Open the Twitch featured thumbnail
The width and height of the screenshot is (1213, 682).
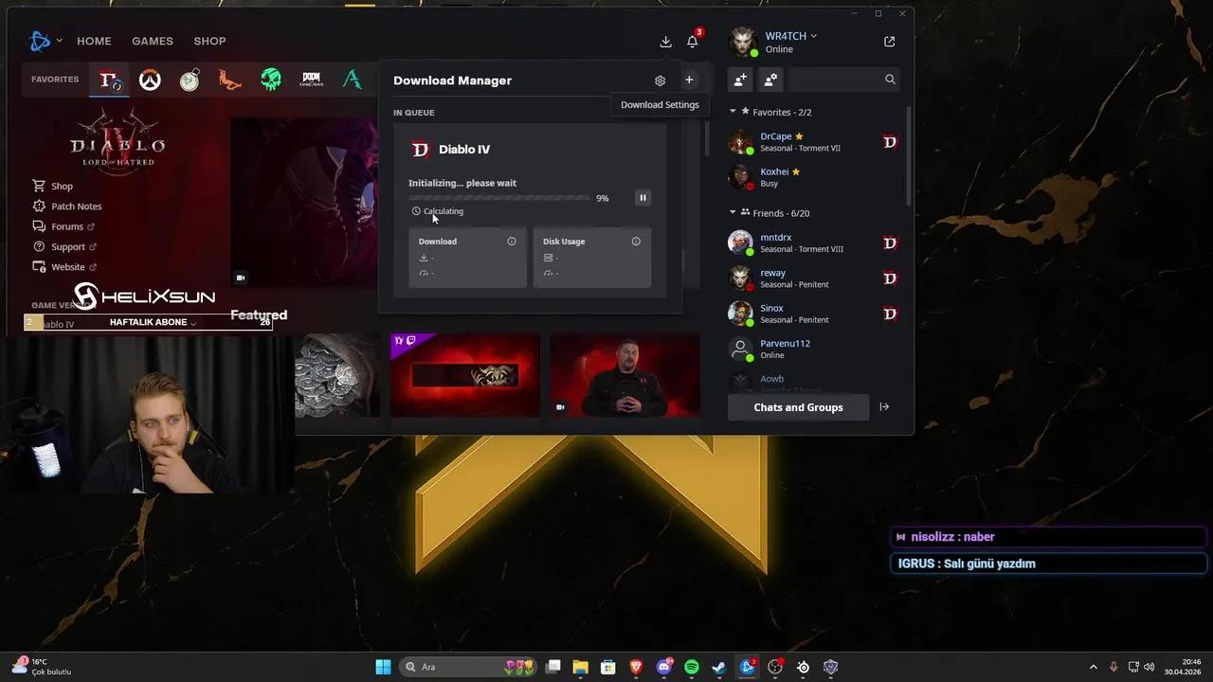[465, 375]
